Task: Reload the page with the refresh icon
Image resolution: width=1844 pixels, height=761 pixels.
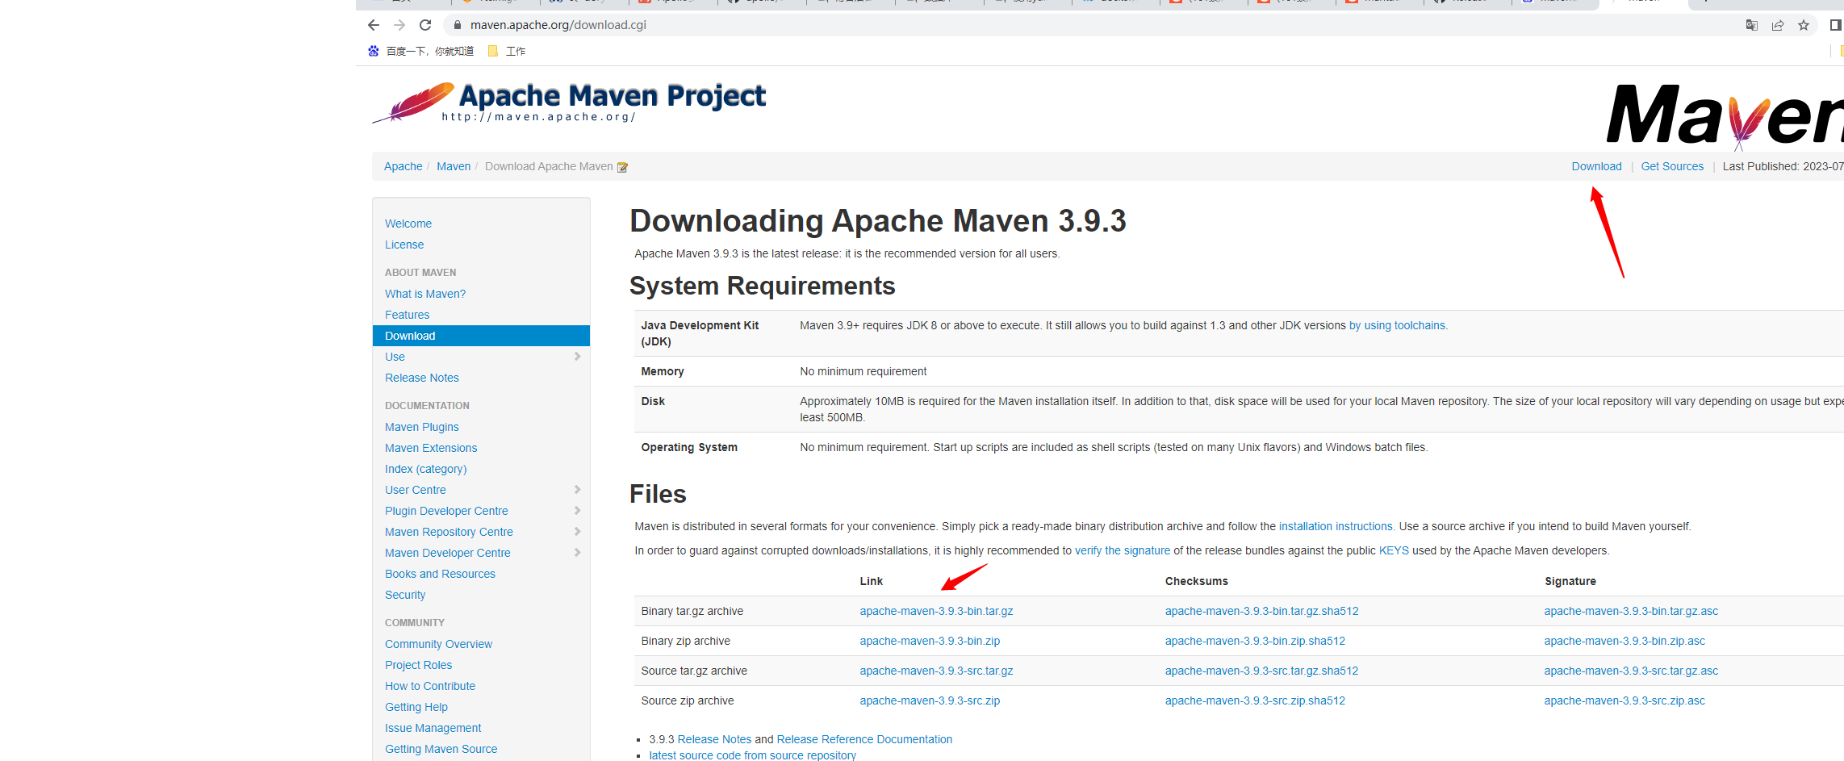Action: click(425, 25)
